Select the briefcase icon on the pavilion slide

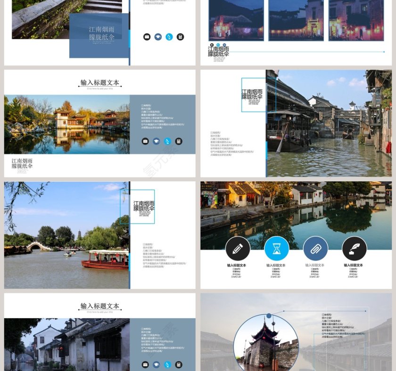click(144, 140)
